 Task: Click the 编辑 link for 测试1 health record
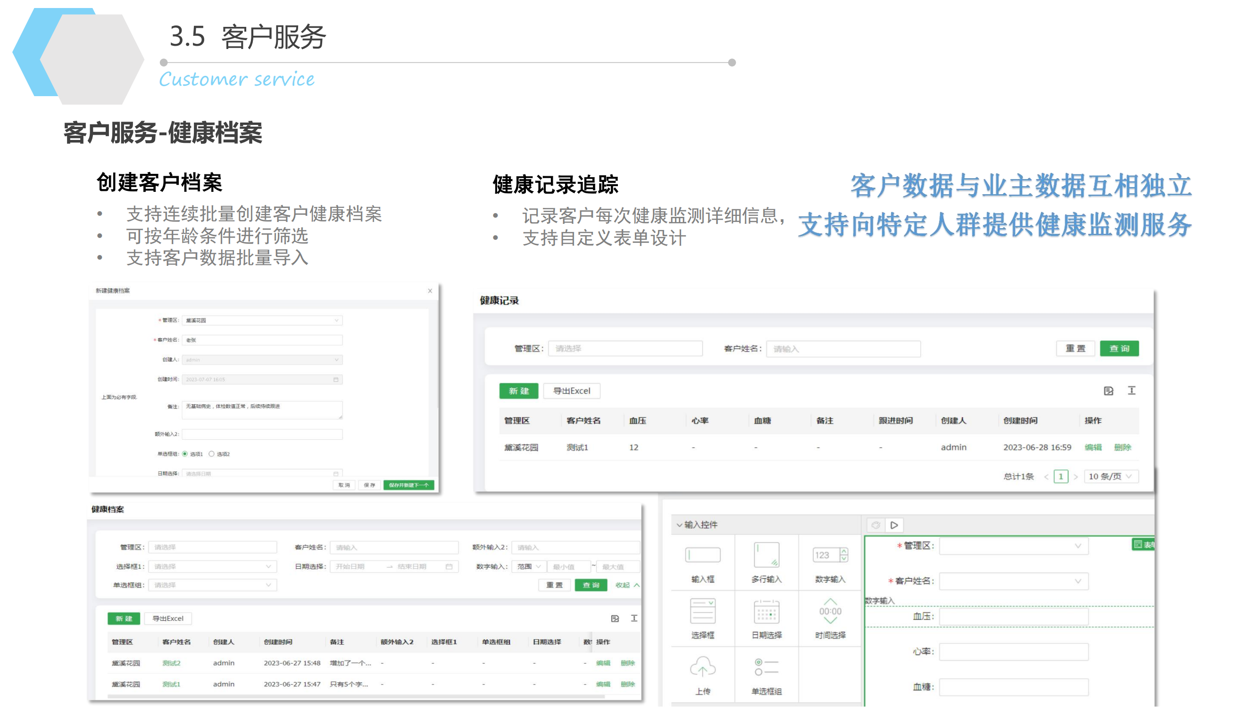pyautogui.click(x=1092, y=447)
